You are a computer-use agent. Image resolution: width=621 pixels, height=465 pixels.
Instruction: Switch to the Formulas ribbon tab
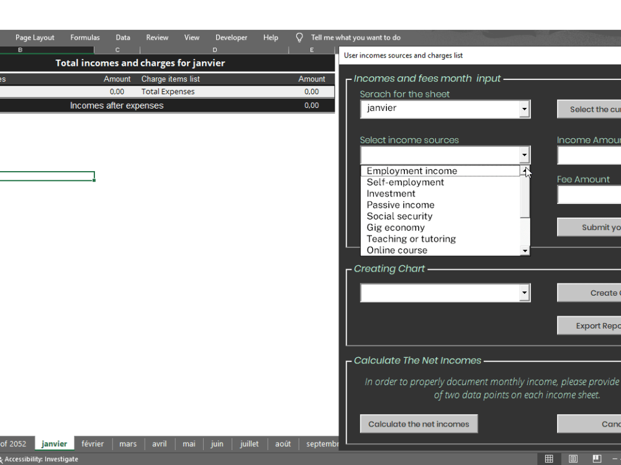(x=85, y=37)
